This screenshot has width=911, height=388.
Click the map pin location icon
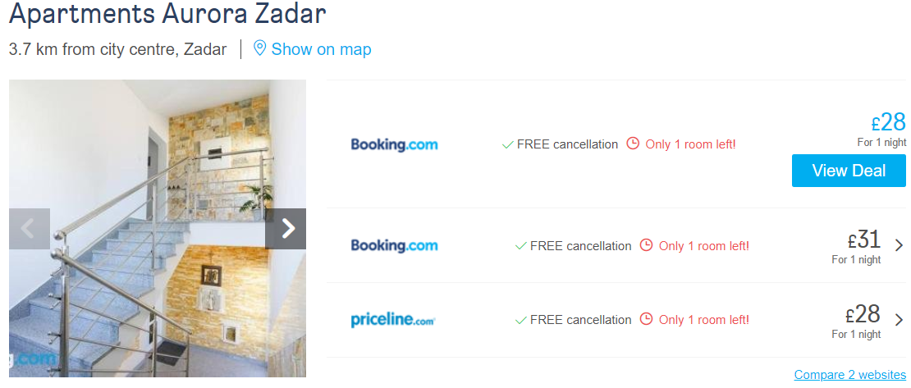tap(259, 48)
